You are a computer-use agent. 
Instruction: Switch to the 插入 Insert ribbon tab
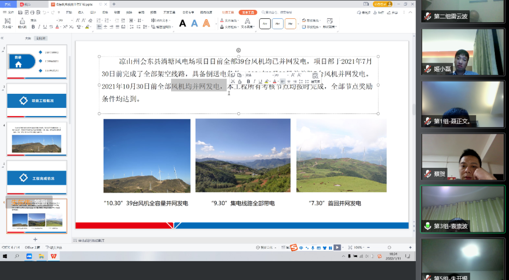[81, 12]
